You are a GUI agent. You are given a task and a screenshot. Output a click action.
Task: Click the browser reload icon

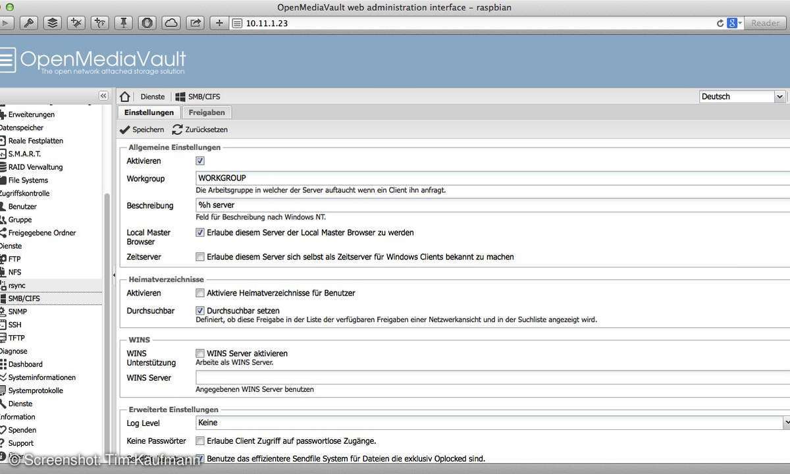click(720, 23)
